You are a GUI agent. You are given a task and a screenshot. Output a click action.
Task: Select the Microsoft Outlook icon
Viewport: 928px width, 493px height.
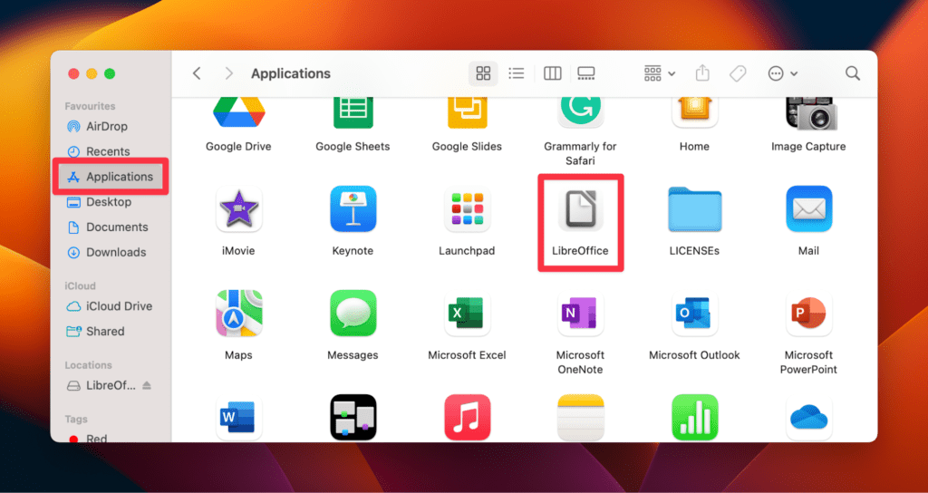tap(694, 313)
